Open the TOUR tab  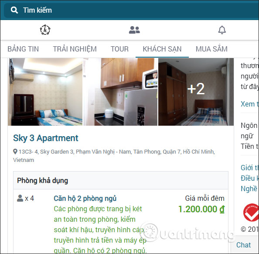pyautogui.click(x=119, y=49)
